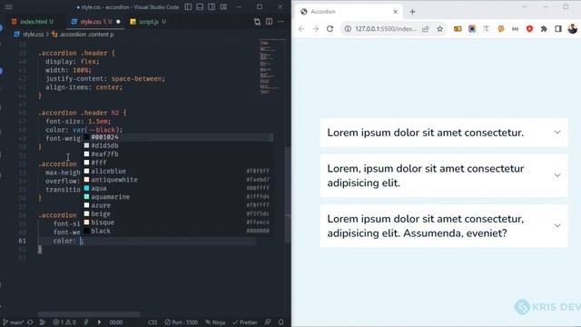Toggle secondary sidebar layout icon in title bar
Image resolution: width=581 pixels, height=327 pixels.
(x=212, y=6)
